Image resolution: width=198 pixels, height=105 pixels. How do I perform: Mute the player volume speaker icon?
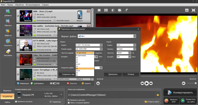tap(183, 83)
